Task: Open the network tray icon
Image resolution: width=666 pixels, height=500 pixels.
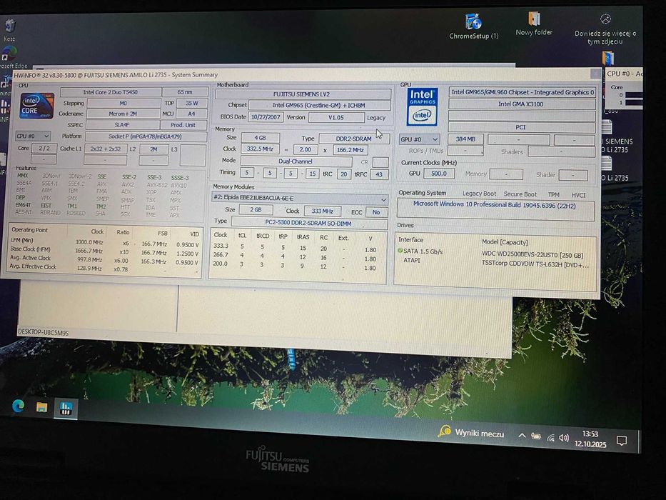Action: click(550, 437)
